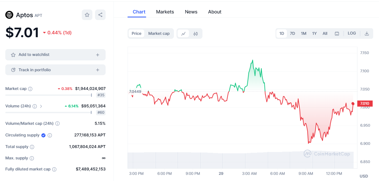
Task: Switch to candlestick chart view
Action: [x=196, y=34]
